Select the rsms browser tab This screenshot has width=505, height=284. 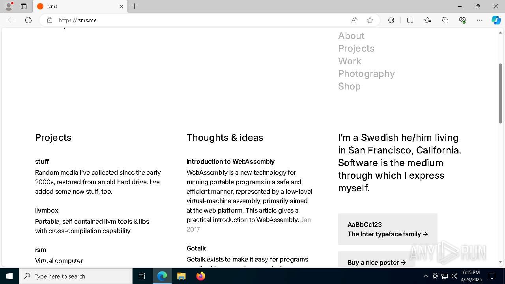[80, 6]
